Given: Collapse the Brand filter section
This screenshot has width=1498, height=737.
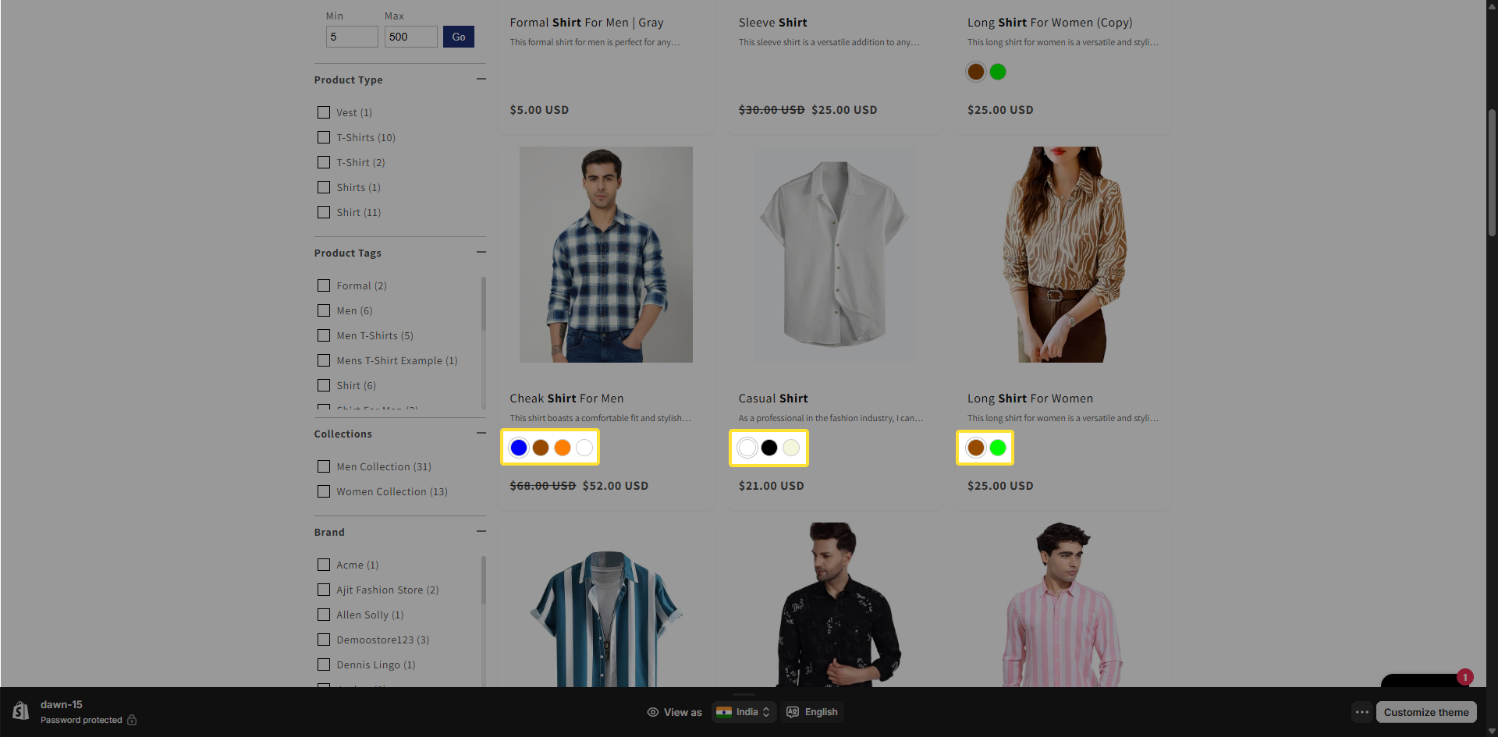Looking at the screenshot, I should pyautogui.click(x=481, y=532).
